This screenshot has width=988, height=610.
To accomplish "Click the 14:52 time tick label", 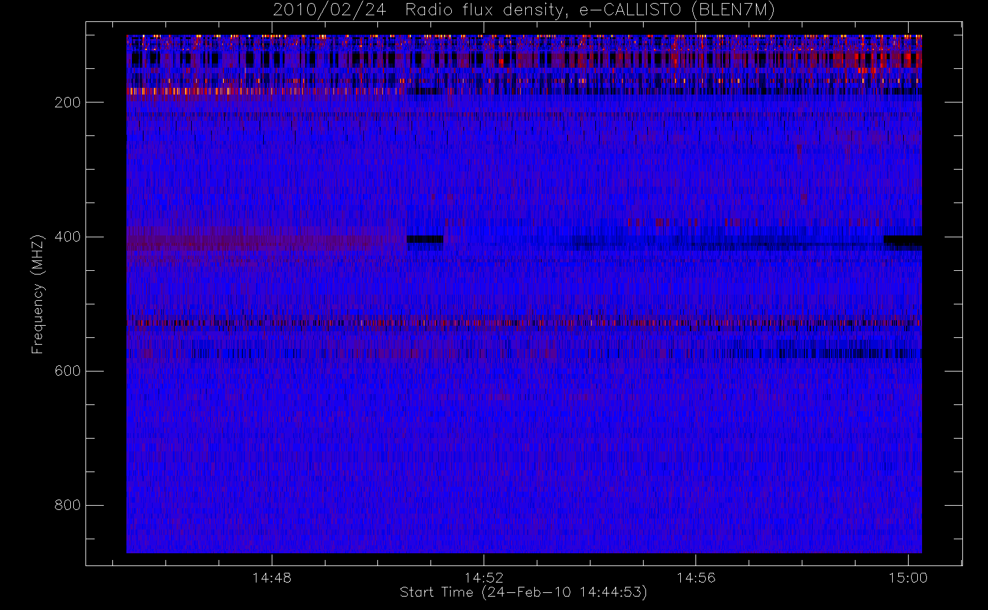I will (484, 578).
